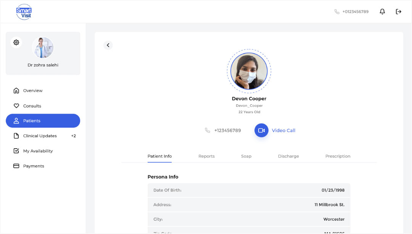
Task: Click Devon Cooper's profile photo
Action: pos(249,71)
